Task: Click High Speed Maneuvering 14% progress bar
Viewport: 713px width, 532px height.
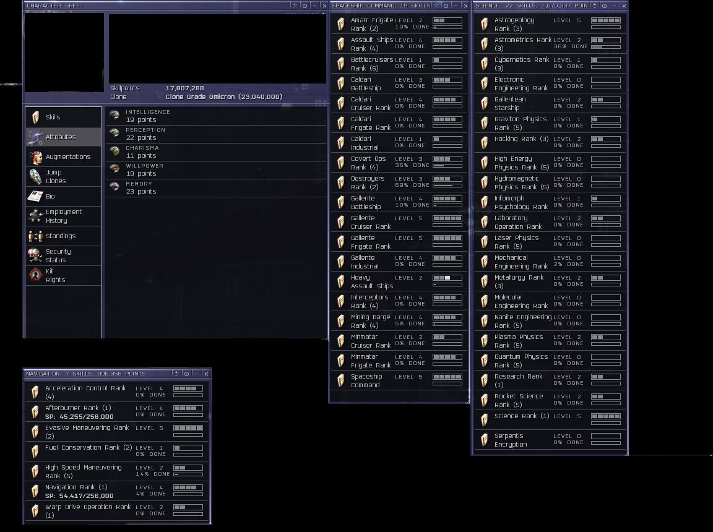Action: tap(188, 474)
